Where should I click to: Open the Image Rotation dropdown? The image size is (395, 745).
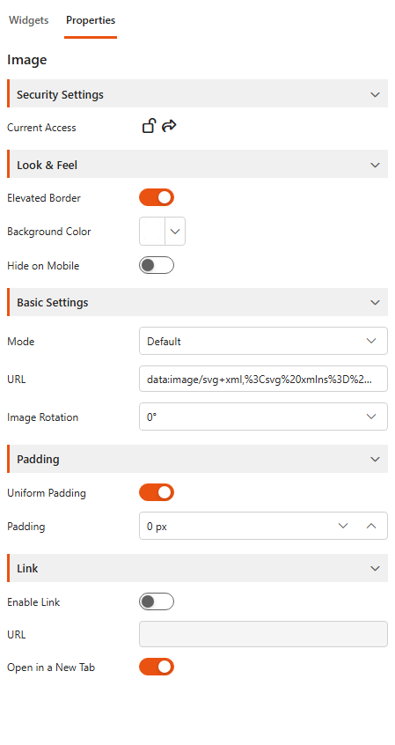[264, 417]
